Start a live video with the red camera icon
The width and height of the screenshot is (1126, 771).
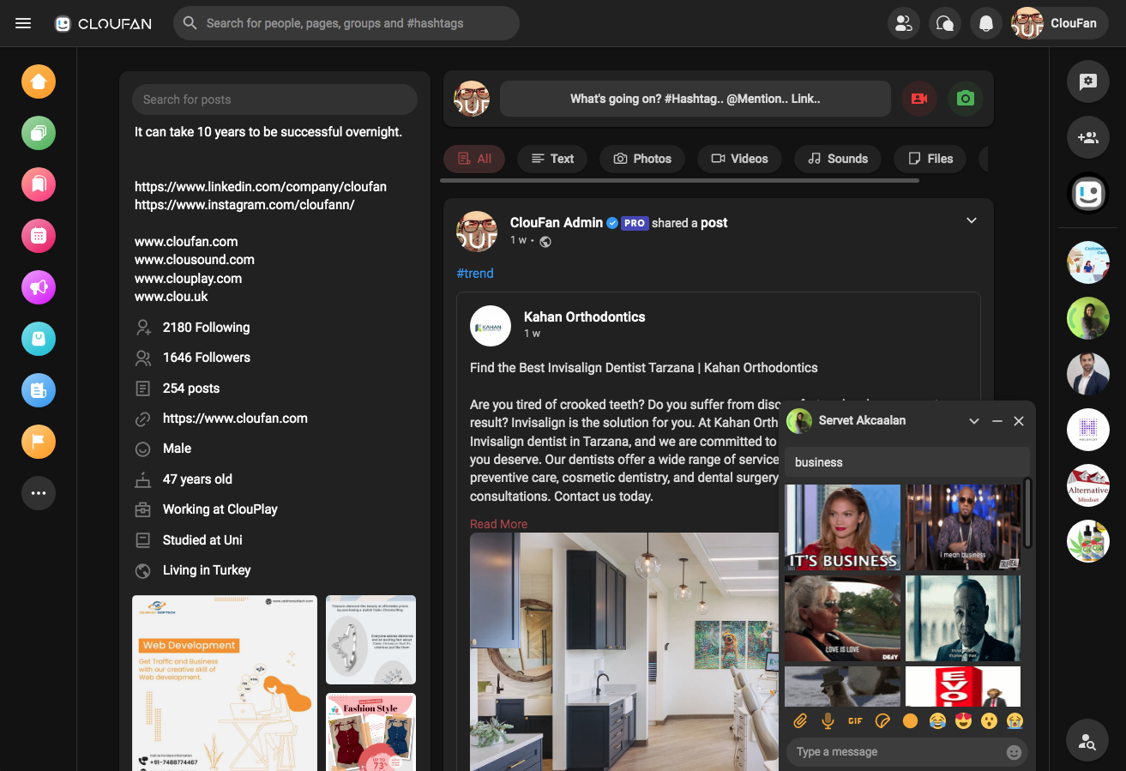click(x=919, y=99)
